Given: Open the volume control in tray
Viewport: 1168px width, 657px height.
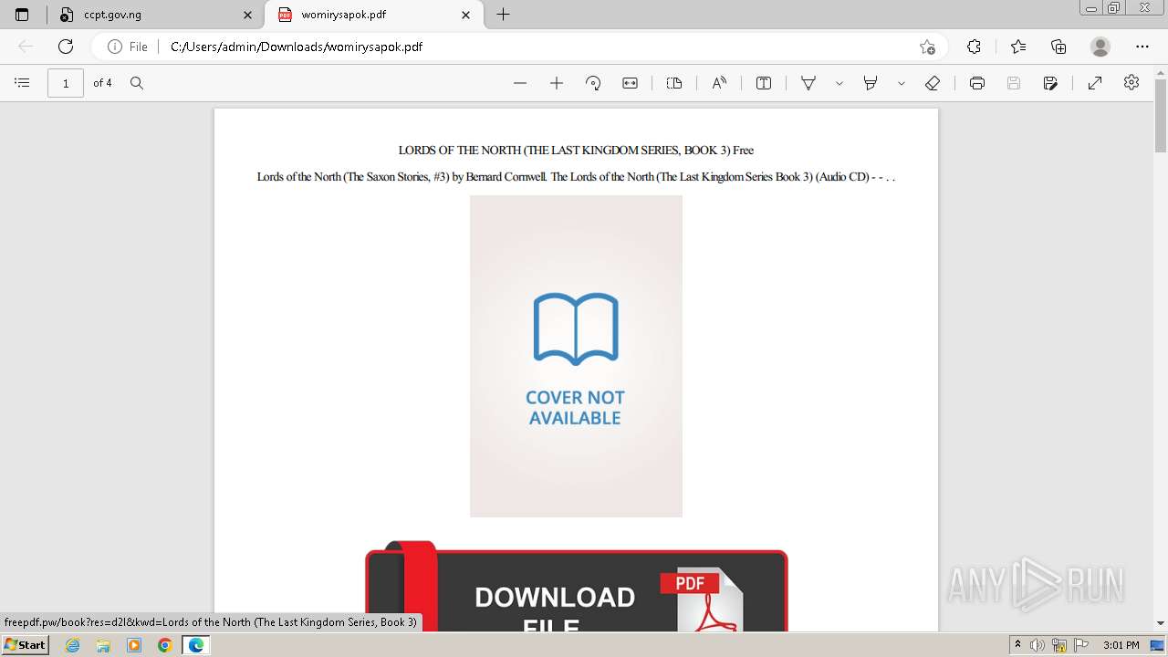Looking at the screenshot, I should coord(1038,645).
